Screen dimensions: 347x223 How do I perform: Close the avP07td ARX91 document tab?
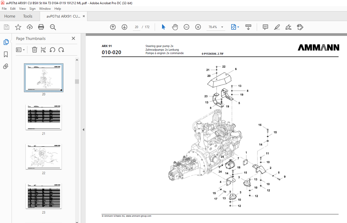click(84, 16)
